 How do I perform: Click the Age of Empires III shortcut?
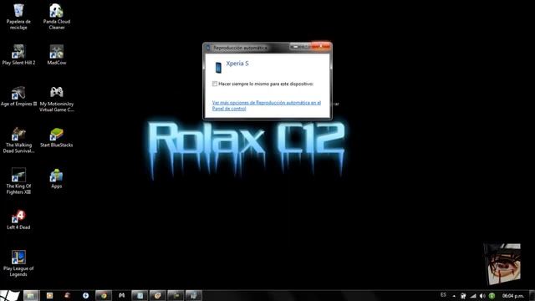(18, 96)
